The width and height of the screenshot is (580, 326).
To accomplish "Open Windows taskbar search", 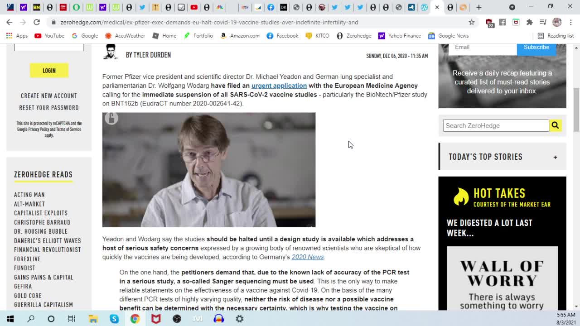I will click(31, 319).
